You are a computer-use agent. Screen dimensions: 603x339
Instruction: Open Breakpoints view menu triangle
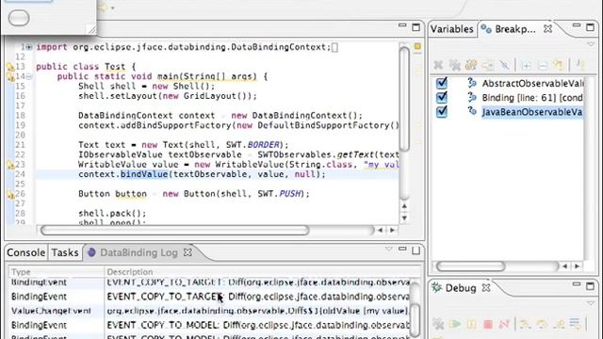pyautogui.click(x=591, y=44)
